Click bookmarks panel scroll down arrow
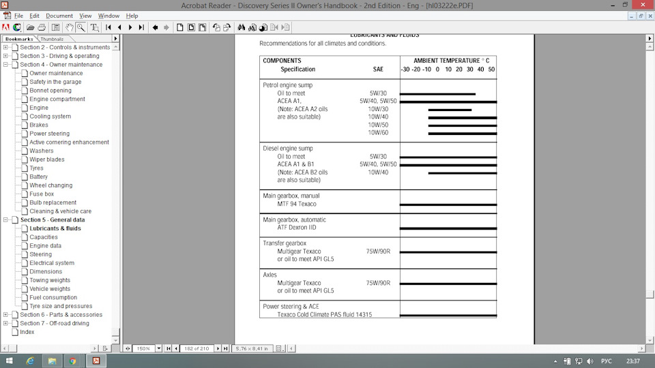 click(116, 340)
